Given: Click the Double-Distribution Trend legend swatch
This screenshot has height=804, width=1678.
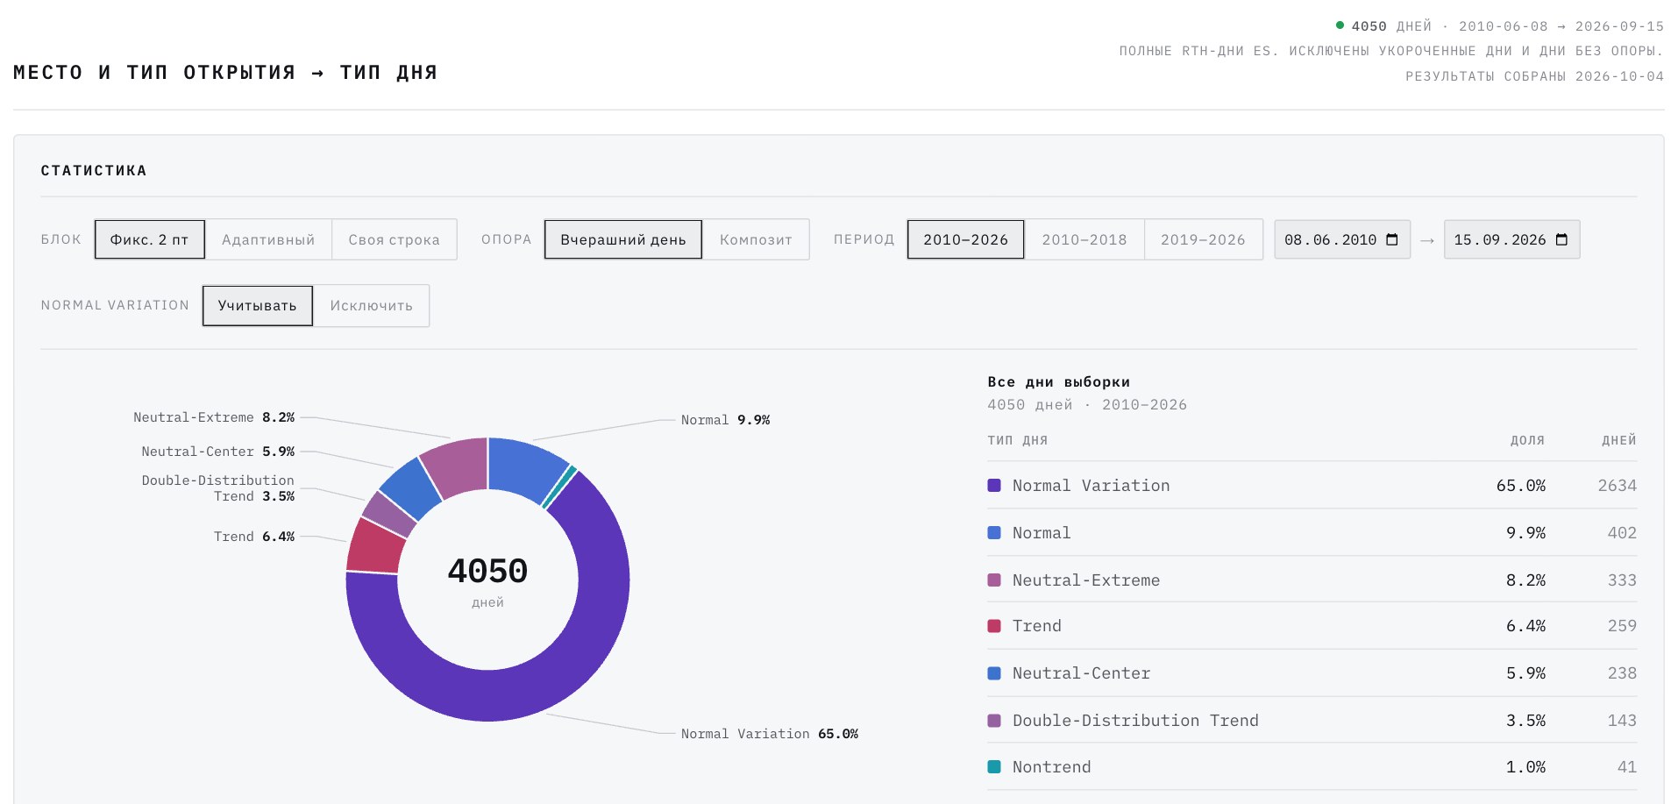Looking at the screenshot, I should (994, 721).
